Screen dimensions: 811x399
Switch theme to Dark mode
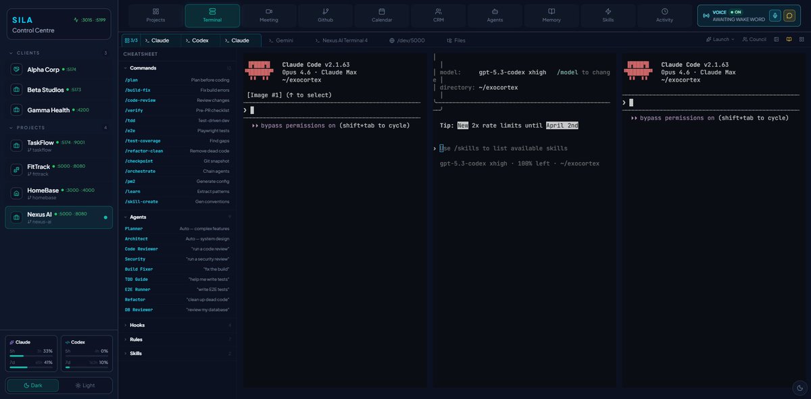click(x=32, y=385)
